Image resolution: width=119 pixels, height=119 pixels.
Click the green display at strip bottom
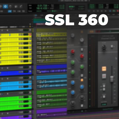(x=104, y=104)
